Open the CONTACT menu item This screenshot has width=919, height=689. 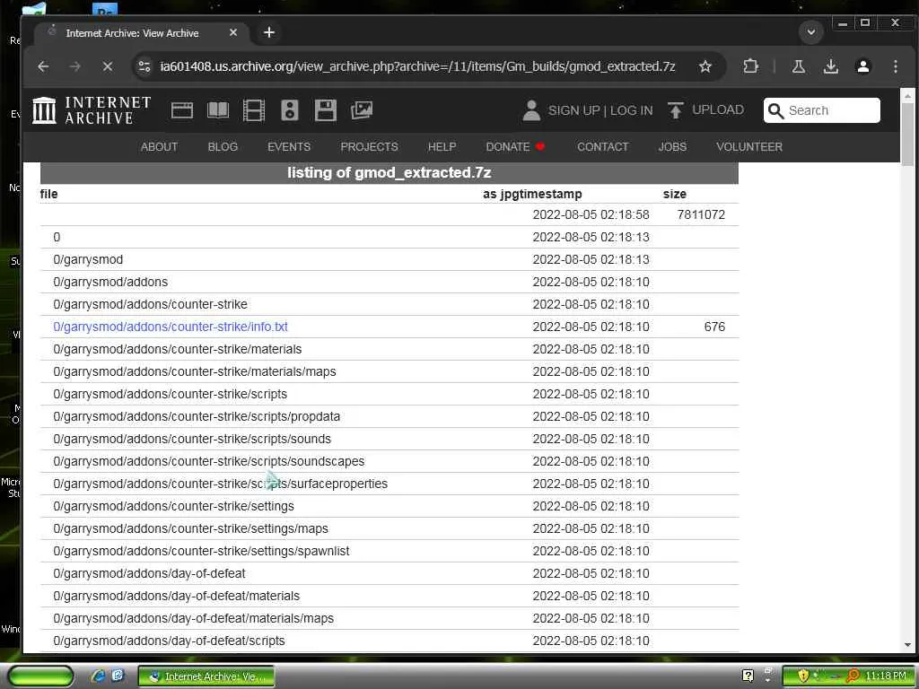(602, 147)
